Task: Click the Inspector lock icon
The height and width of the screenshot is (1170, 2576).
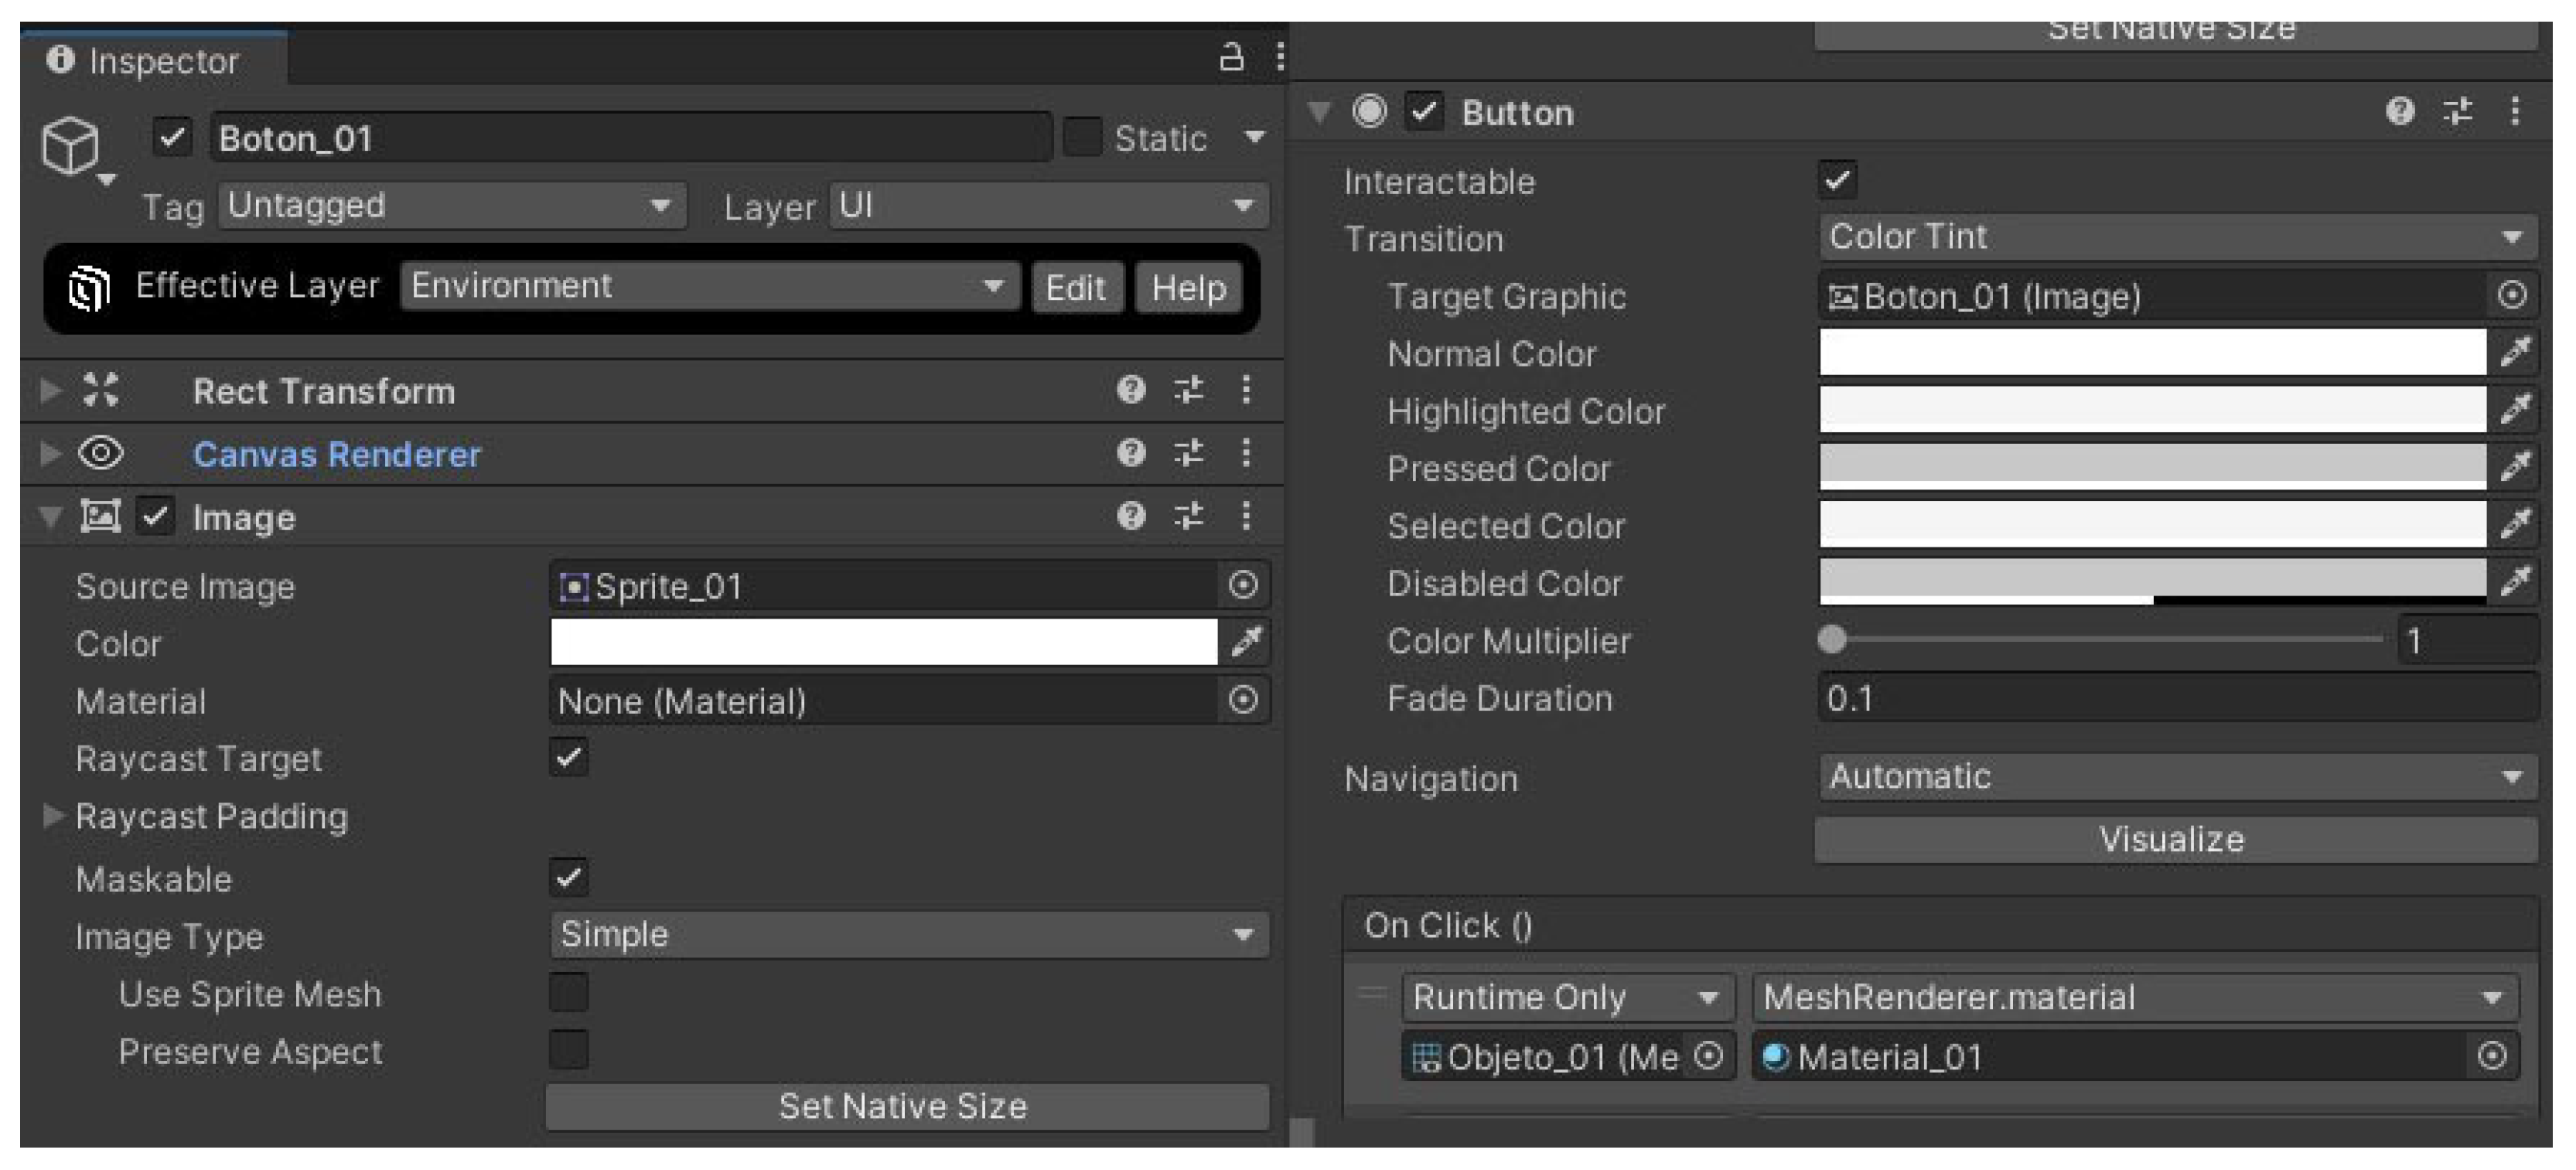Action: point(1231,57)
